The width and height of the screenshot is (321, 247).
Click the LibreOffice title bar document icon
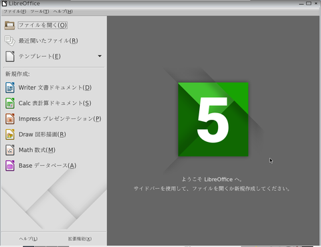point(4,3)
